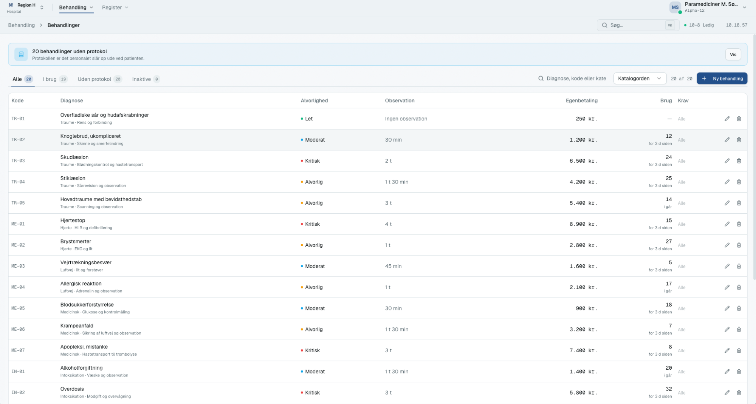Switch to the I brug tab
The width and height of the screenshot is (756, 404).
(55, 79)
